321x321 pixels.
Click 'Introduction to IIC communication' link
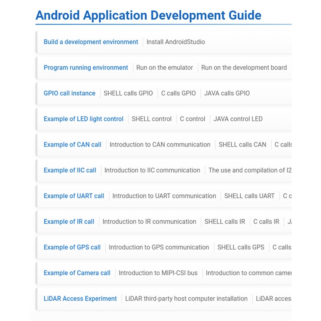pyautogui.click(x=152, y=170)
